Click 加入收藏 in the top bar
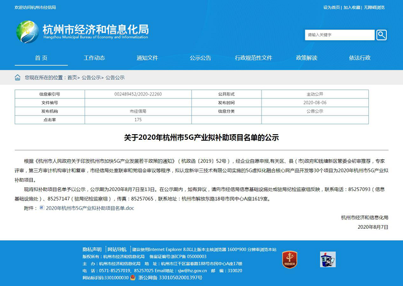Screen dimensions: 403x286 [x=352, y=8]
